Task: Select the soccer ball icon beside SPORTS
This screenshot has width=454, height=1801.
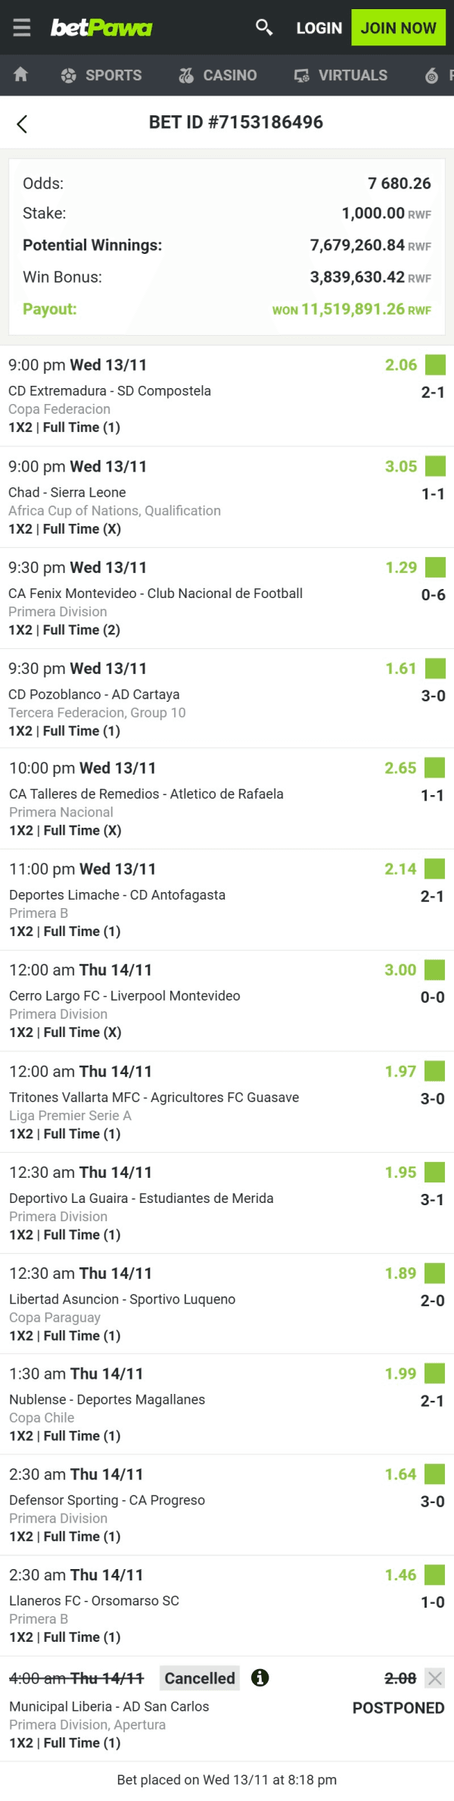Action: [x=68, y=75]
